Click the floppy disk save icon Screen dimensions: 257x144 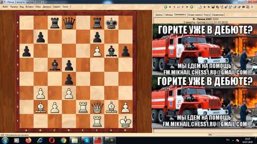213,7
